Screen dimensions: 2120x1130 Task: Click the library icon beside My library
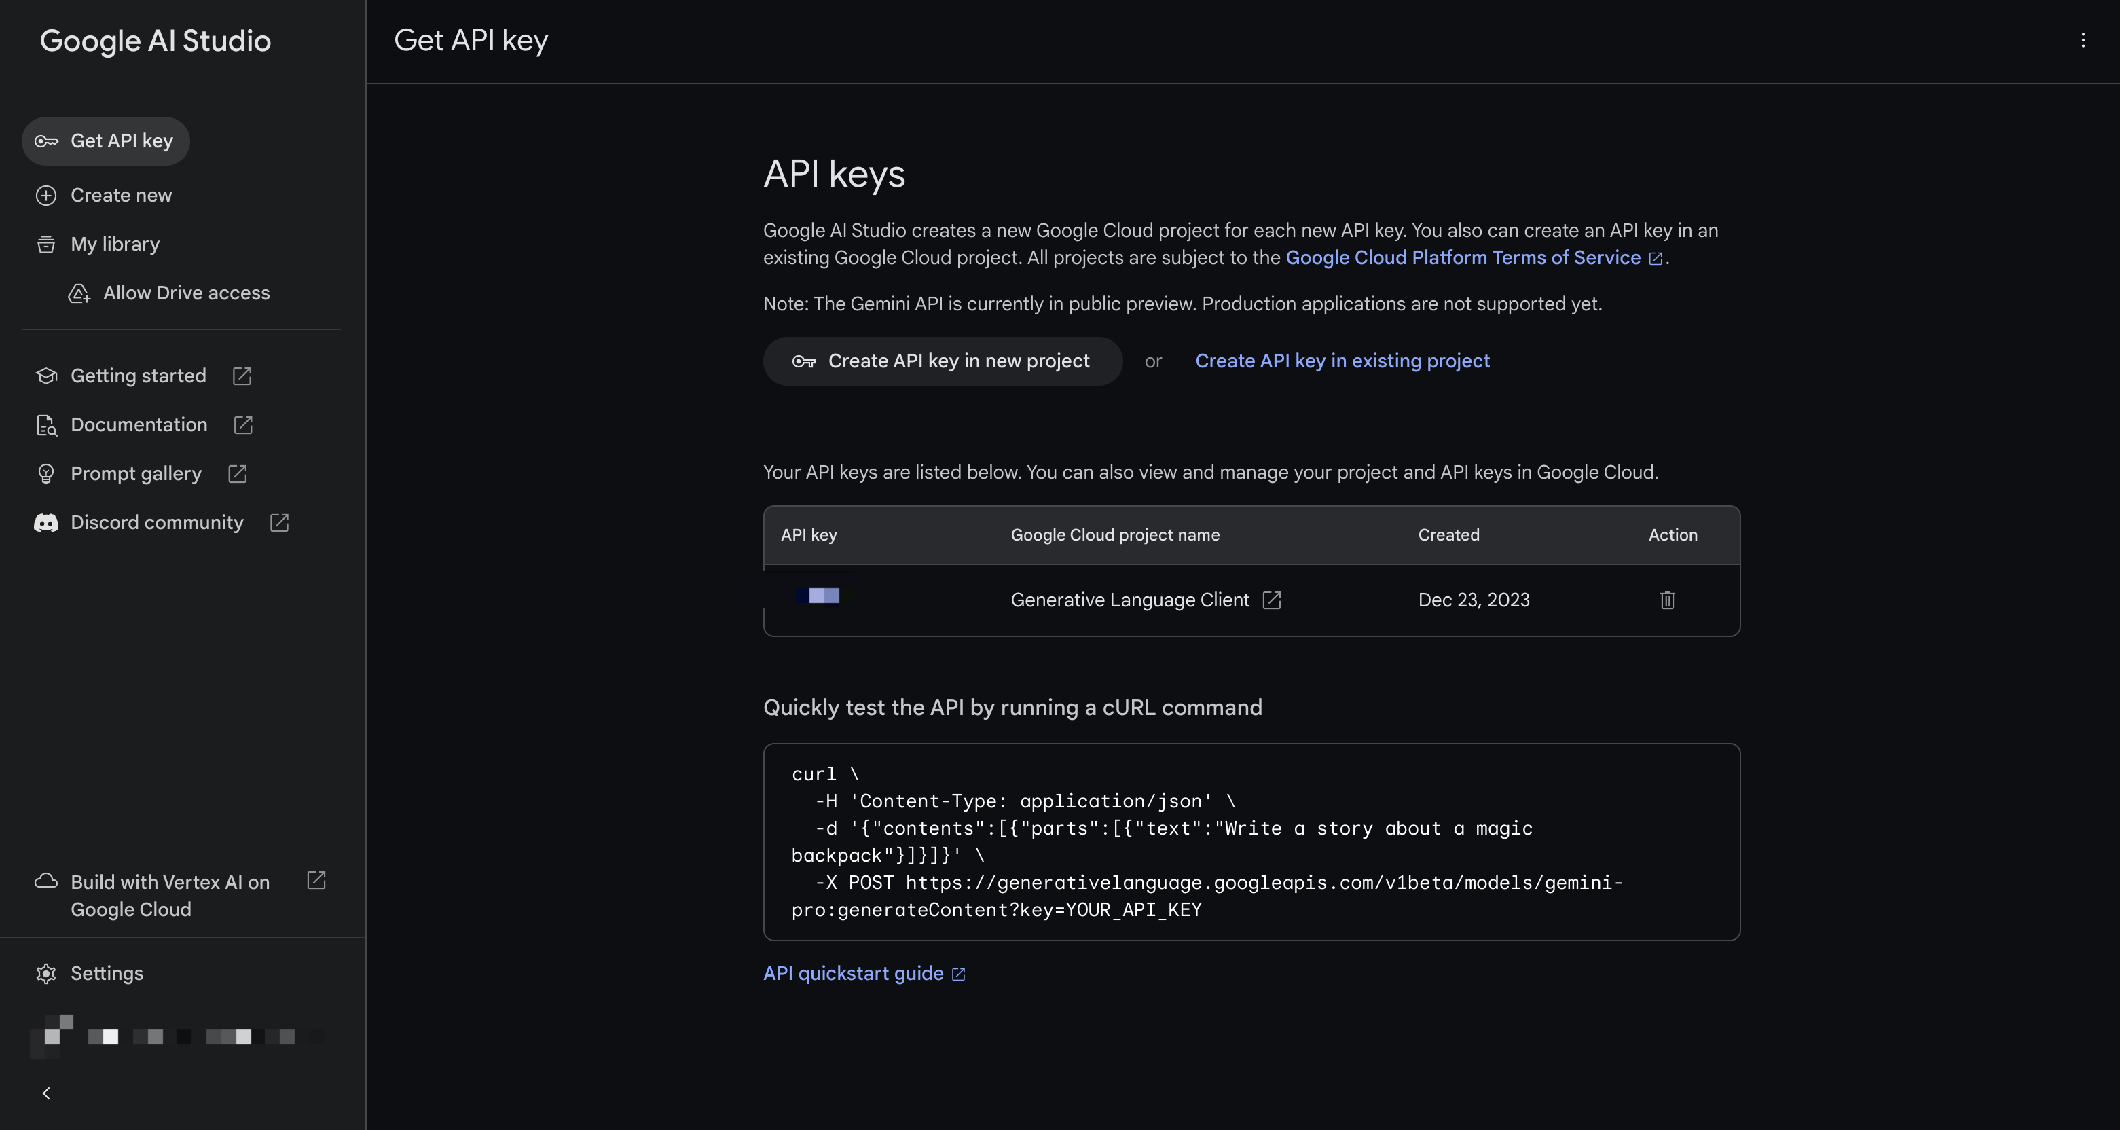tap(46, 244)
